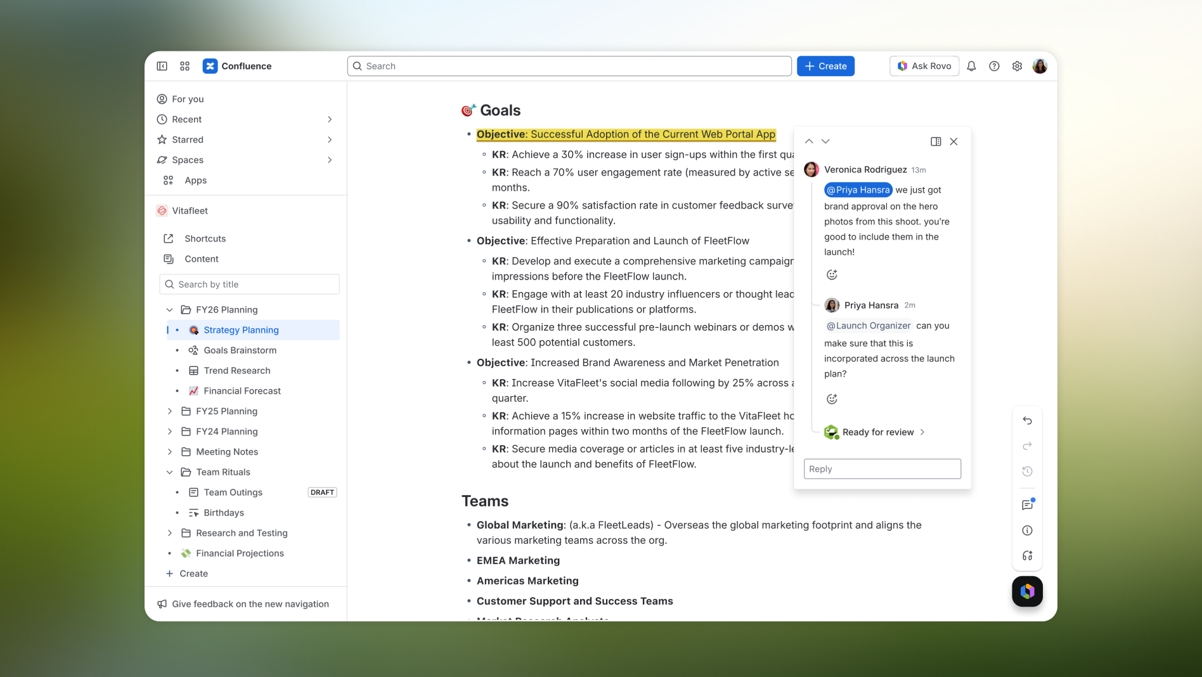Click the @Priya Hansra mention
Screen dimensions: 1202x677
pyautogui.click(x=858, y=190)
